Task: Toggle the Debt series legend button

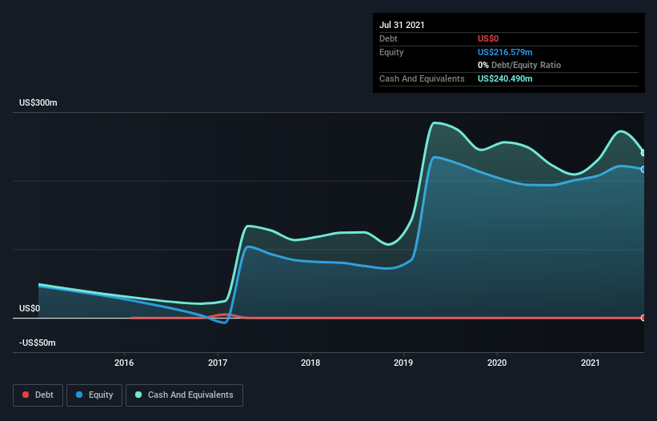Action: pos(38,395)
